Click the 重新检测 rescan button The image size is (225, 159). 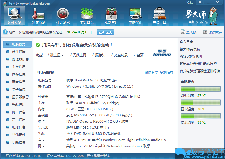coord(105,32)
